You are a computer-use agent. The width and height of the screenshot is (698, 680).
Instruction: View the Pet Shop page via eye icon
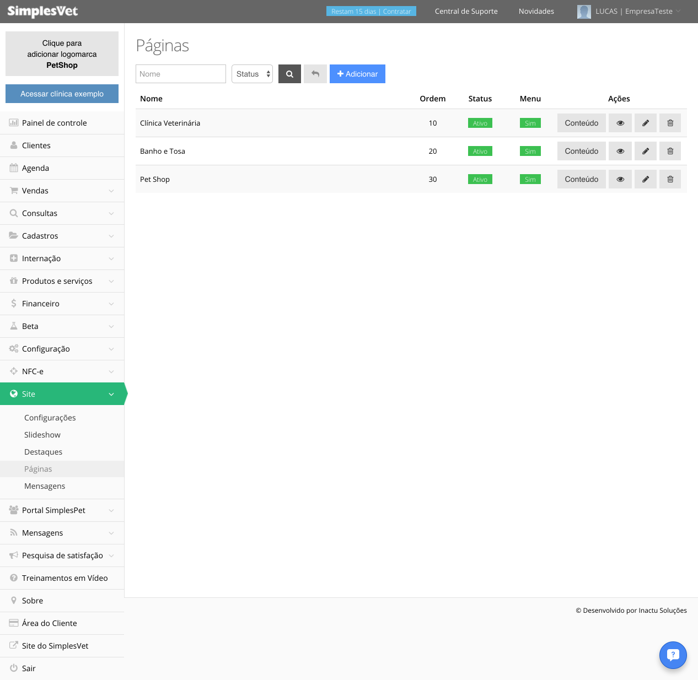[x=620, y=179]
